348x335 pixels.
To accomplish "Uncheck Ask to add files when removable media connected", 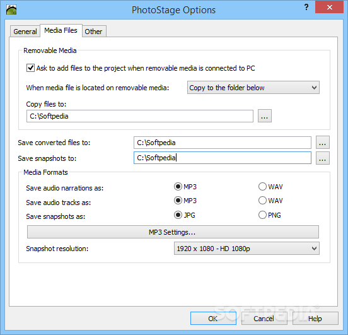I will point(30,68).
